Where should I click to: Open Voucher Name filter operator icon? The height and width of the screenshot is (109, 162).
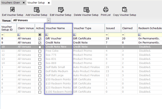tap(46, 35)
